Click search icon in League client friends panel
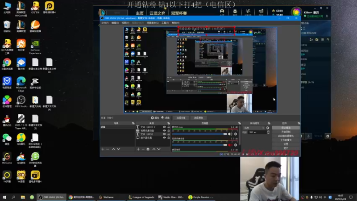The width and height of the screenshot is (357, 201). coord(328,39)
